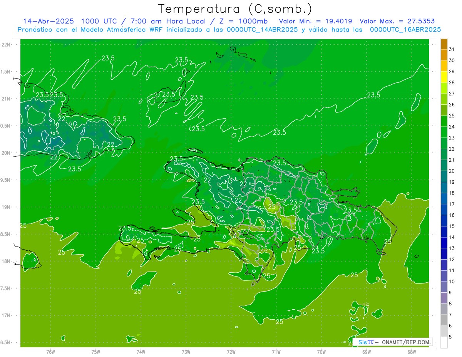Click the colorbar label "8"
Image resolution: width=462 pixels, height=357 pixels.
tap(450, 304)
